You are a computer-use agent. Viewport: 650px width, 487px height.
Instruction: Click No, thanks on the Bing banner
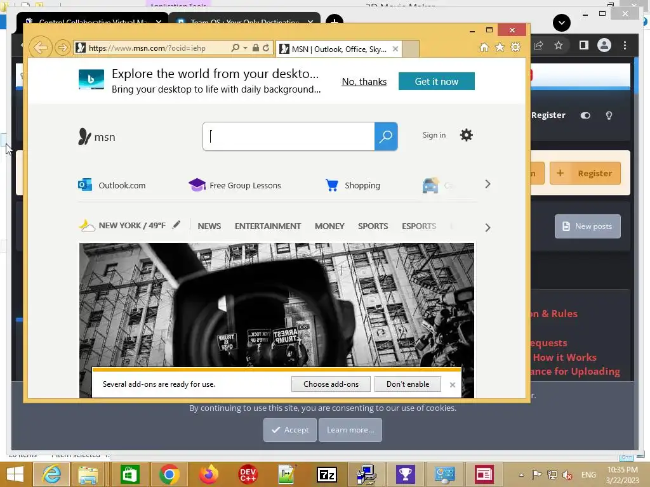(364, 82)
